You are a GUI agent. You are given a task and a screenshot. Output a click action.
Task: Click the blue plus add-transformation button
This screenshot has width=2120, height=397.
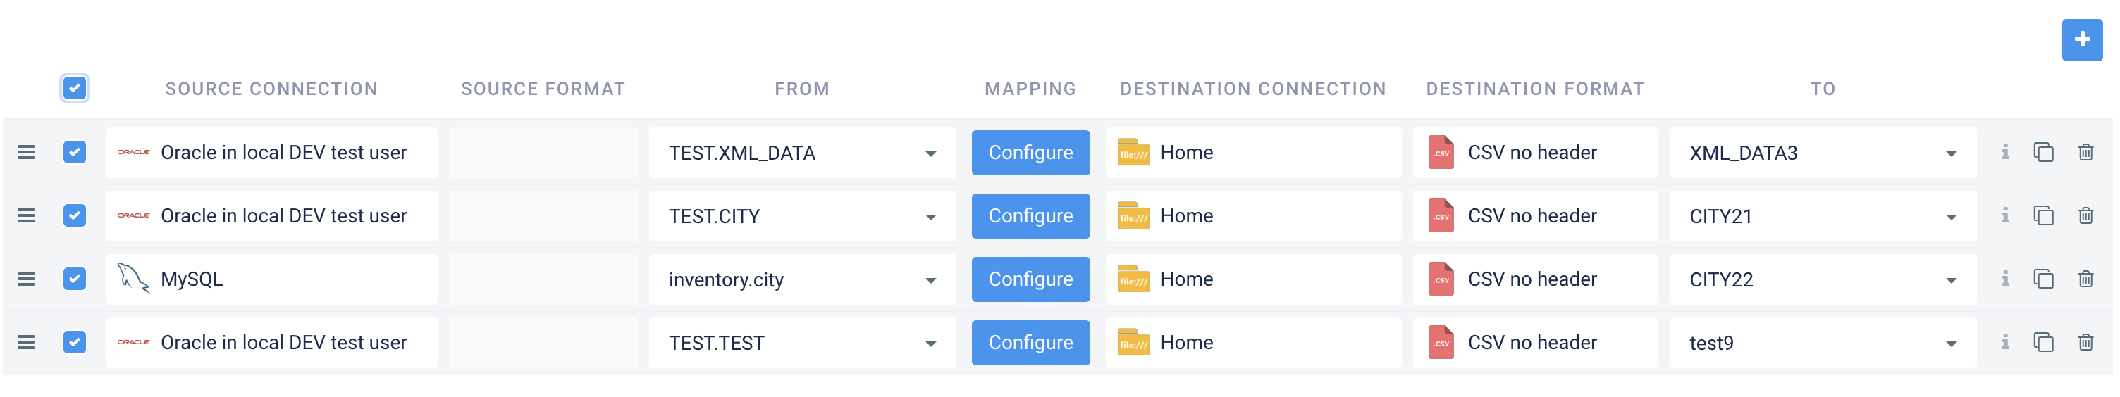(x=2081, y=39)
